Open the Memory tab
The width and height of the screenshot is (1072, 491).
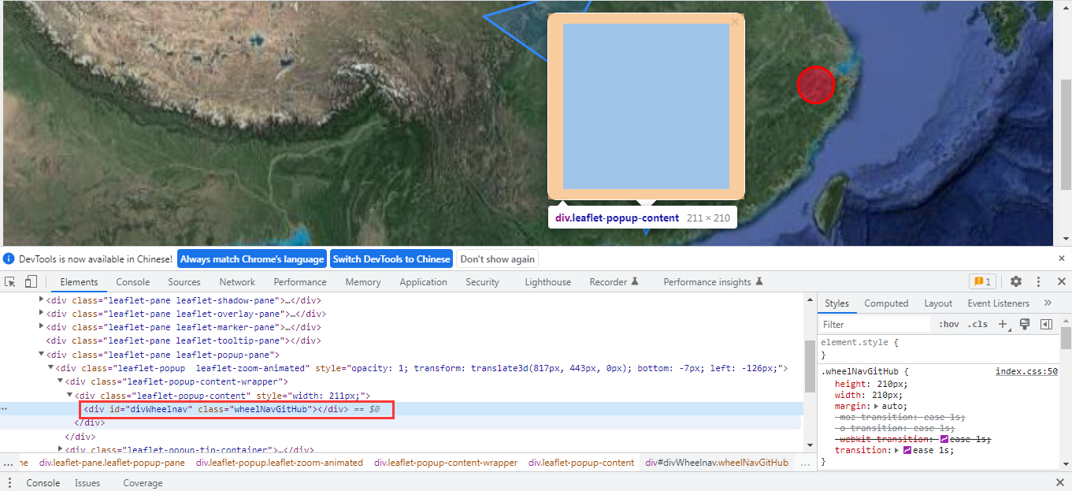point(363,282)
